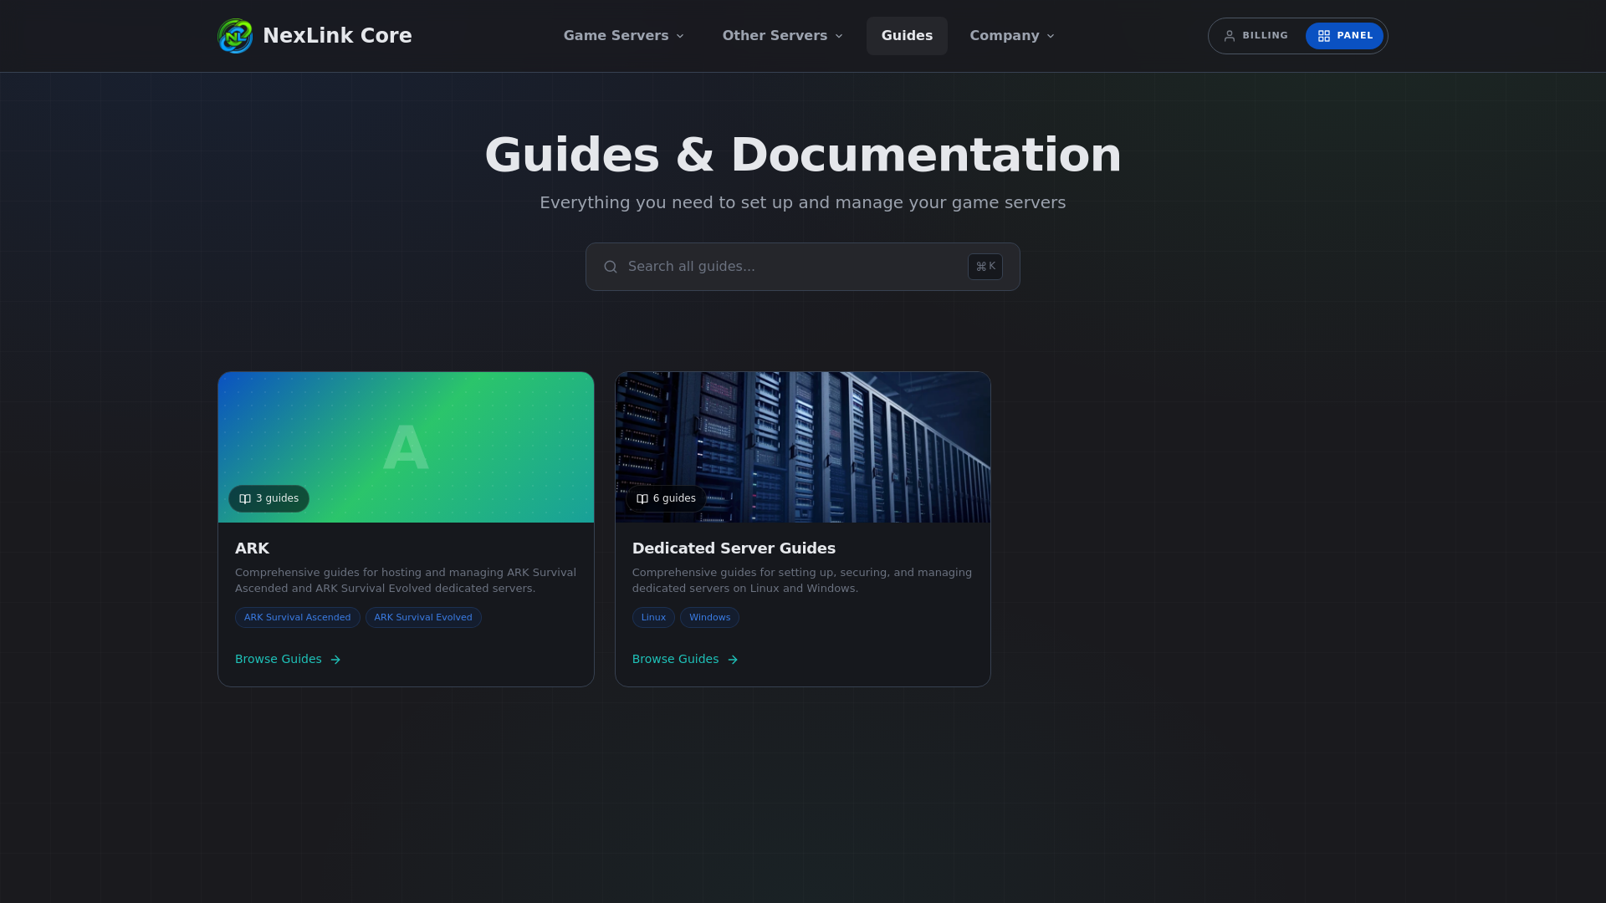
Task: Click the 6 guides badge
Action: (666, 498)
